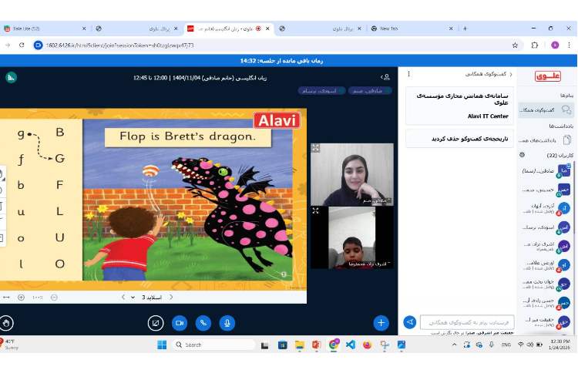Open PowerPoint from taskbar

316,345
